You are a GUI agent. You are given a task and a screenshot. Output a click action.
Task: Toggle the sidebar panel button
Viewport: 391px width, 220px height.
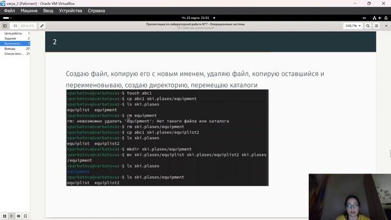[x=5, y=26]
